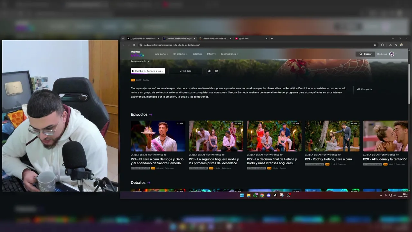Open the P21 Rodri y Helena thumbnail
Image resolution: width=412 pixels, height=232 pixels.
332,136
